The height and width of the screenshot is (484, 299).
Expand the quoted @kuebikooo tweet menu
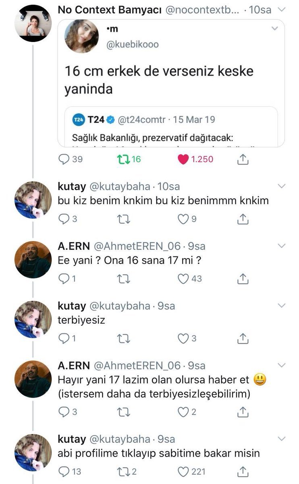pyautogui.click(x=275, y=29)
